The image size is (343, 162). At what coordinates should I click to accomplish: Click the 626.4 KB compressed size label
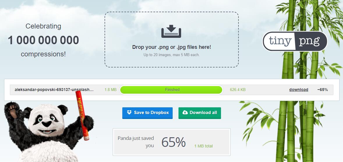click(x=238, y=90)
